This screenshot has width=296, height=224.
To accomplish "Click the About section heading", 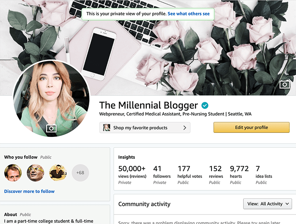I will (11, 215).
